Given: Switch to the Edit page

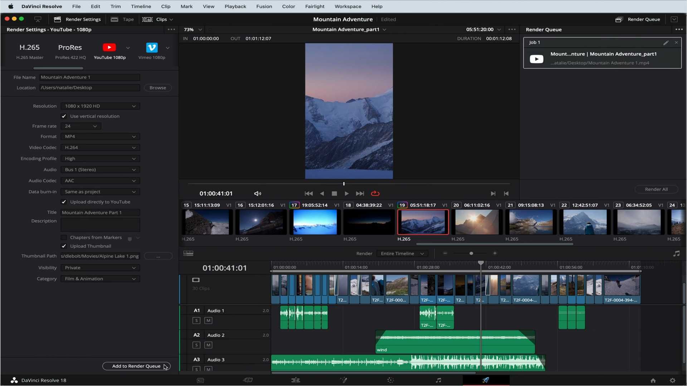Looking at the screenshot, I should click(x=296, y=380).
